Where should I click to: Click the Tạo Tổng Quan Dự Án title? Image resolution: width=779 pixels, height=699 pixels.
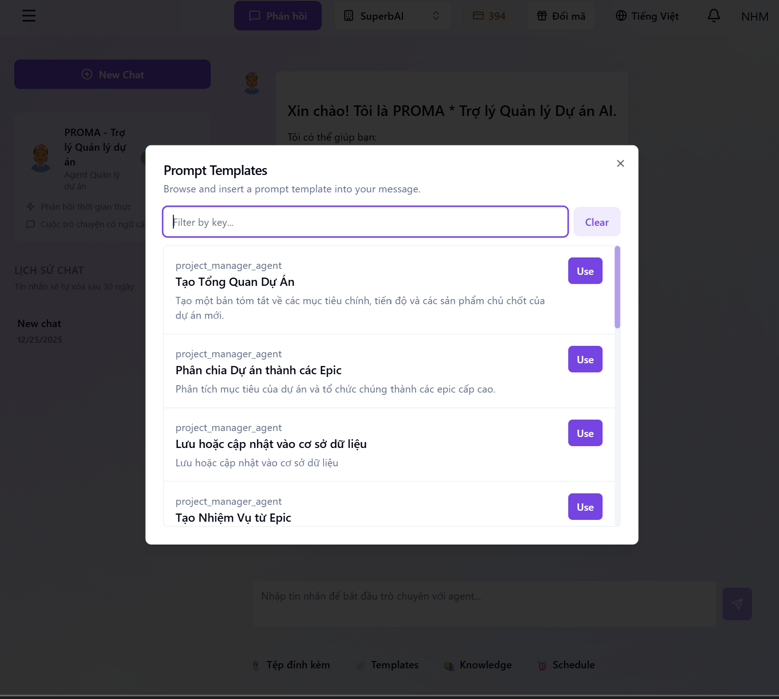pyautogui.click(x=235, y=282)
